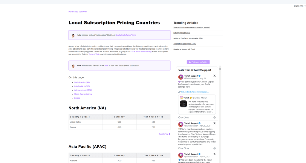
Task: Open the List of Prohibited Games article
Action: click(x=182, y=33)
